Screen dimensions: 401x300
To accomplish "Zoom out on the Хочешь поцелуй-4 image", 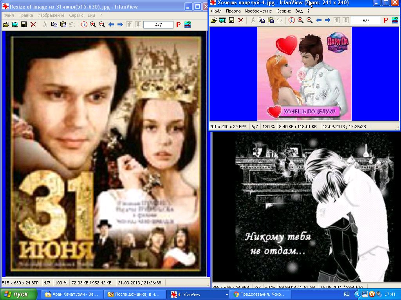I will coord(310,20).
